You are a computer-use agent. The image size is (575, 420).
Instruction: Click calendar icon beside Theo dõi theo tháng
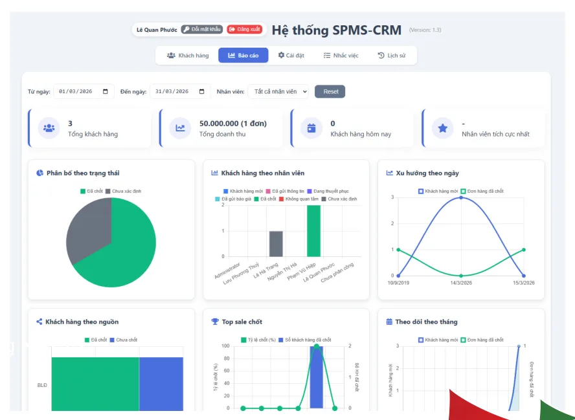coord(389,322)
